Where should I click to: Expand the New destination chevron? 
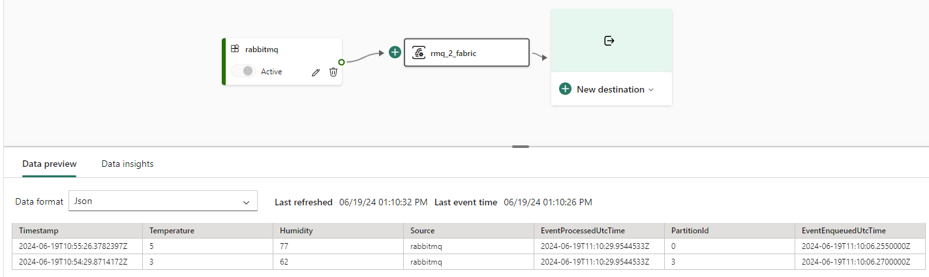tap(650, 90)
